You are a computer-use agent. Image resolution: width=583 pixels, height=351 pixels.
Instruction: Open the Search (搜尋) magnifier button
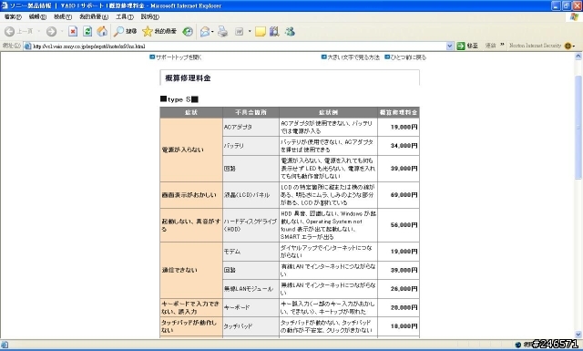pyautogui.click(x=126, y=32)
